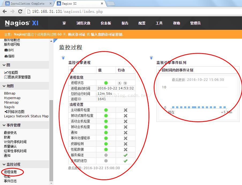The height and width of the screenshot is (185, 242).
Task: Open Minemap in sidebar
Action: click(x=11, y=103)
